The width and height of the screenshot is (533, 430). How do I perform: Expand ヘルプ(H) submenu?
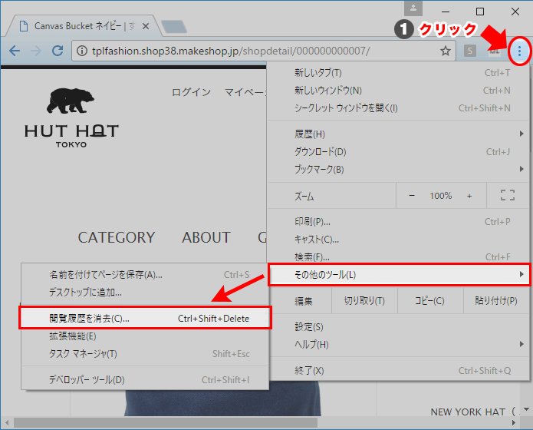[398, 345]
